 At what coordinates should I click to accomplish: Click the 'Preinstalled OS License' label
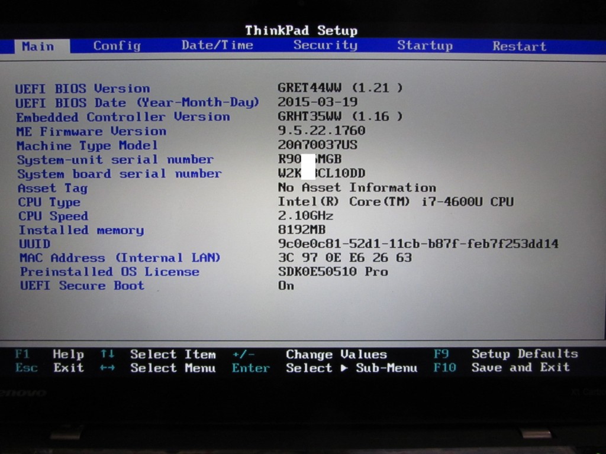click(109, 272)
